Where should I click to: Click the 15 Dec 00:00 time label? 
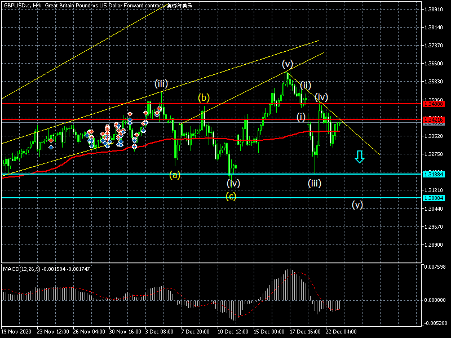[x=269, y=331]
